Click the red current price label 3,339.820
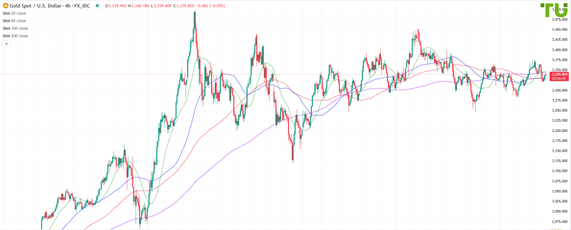The width and height of the screenshot is (571, 230). click(560, 74)
